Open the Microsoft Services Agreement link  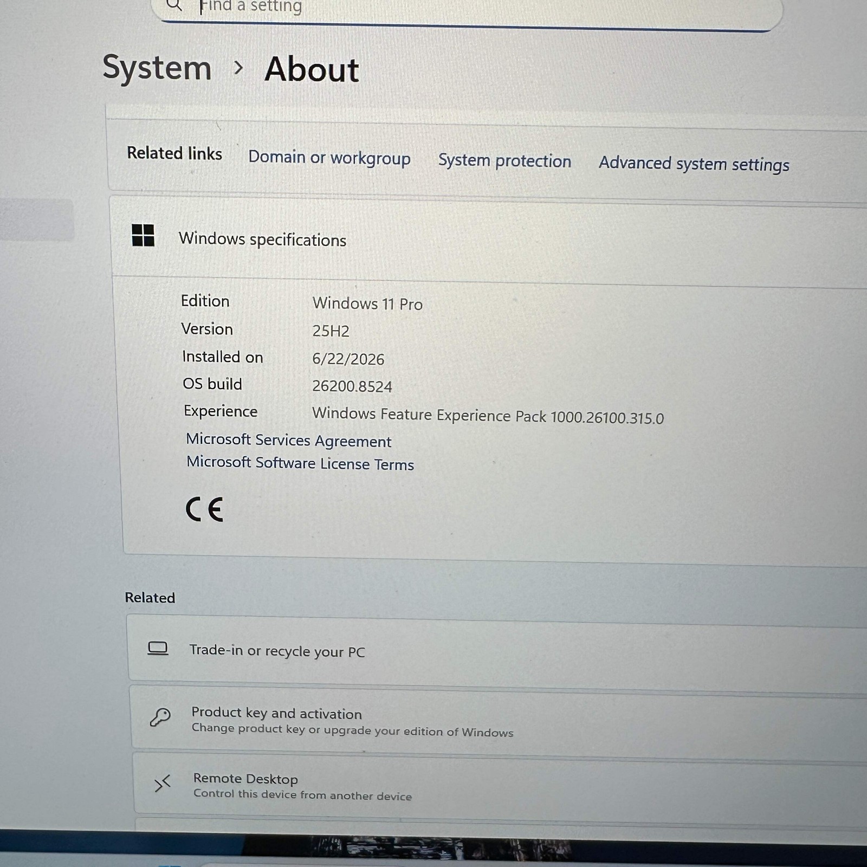click(288, 441)
